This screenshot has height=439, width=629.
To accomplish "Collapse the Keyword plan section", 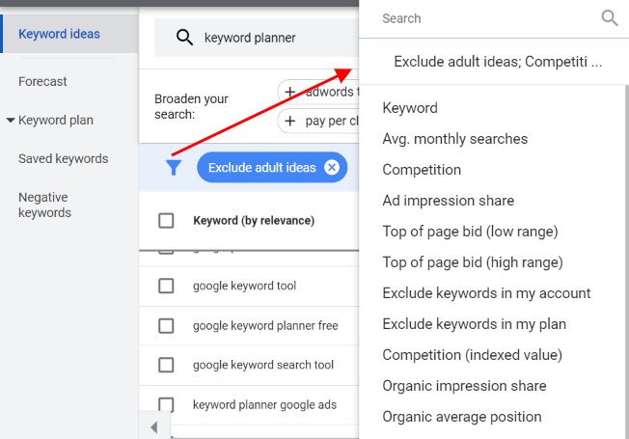I will point(11,120).
